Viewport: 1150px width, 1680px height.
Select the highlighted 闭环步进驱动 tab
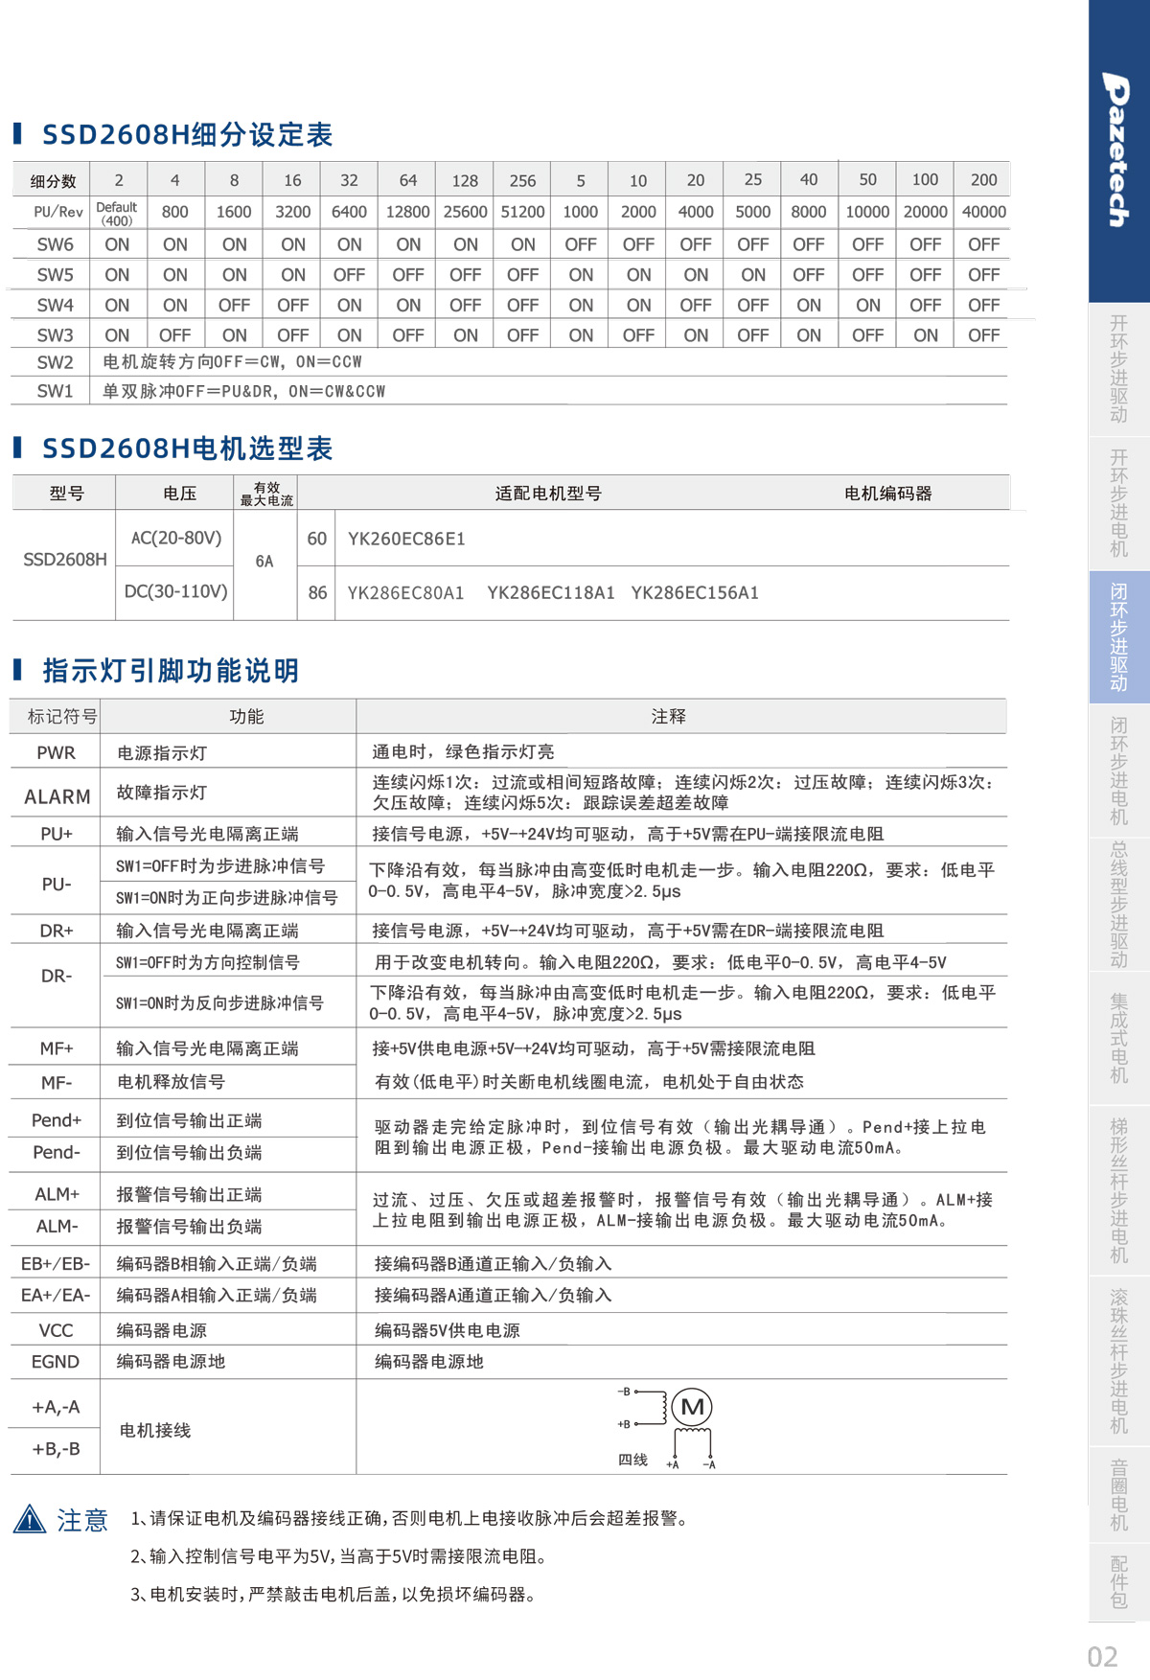(1118, 636)
